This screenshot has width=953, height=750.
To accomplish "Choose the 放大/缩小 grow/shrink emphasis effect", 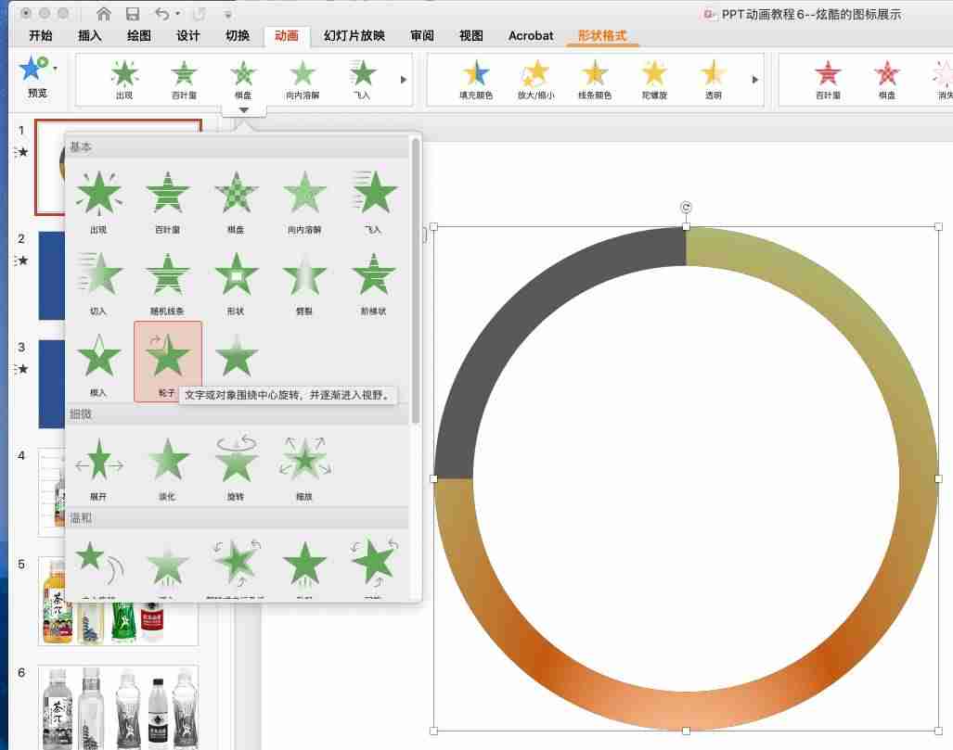I will click(535, 80).
